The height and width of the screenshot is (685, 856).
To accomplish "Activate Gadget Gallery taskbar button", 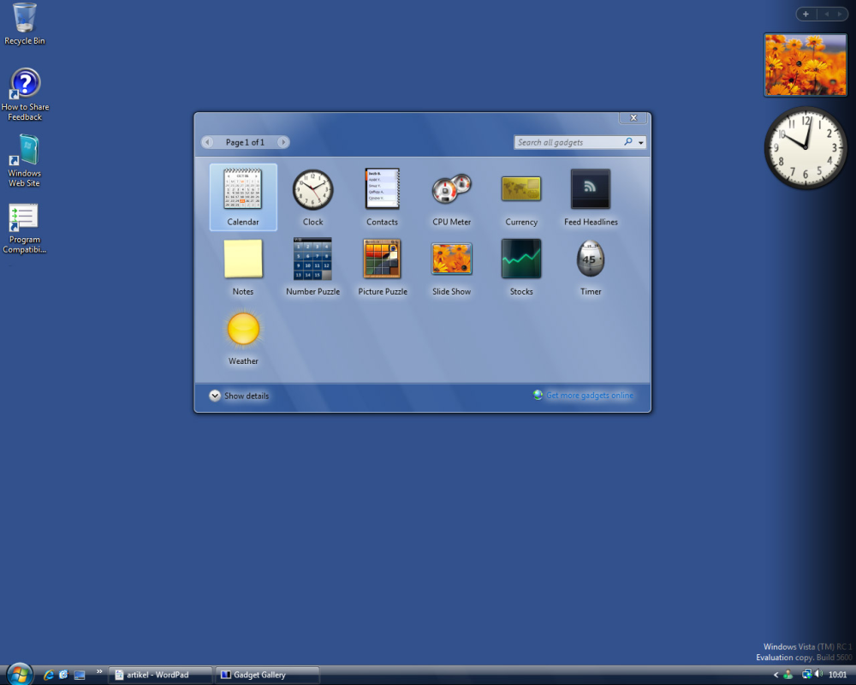I will (267, 676).
